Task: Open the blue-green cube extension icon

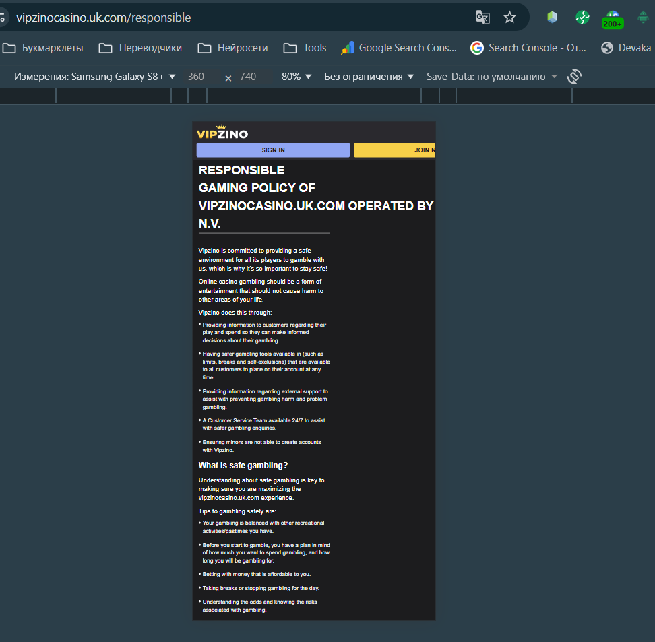Action: pyautogui.click(x=553, y=17)
